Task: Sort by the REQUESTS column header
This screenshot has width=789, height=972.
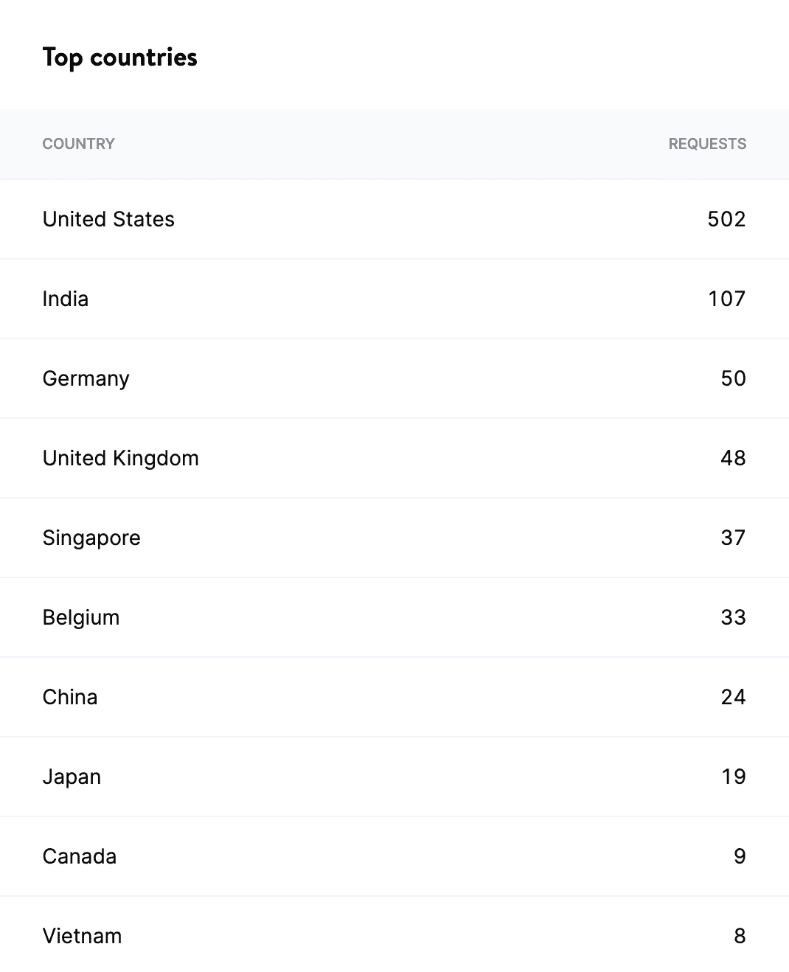Action: [x=706, y=144]
